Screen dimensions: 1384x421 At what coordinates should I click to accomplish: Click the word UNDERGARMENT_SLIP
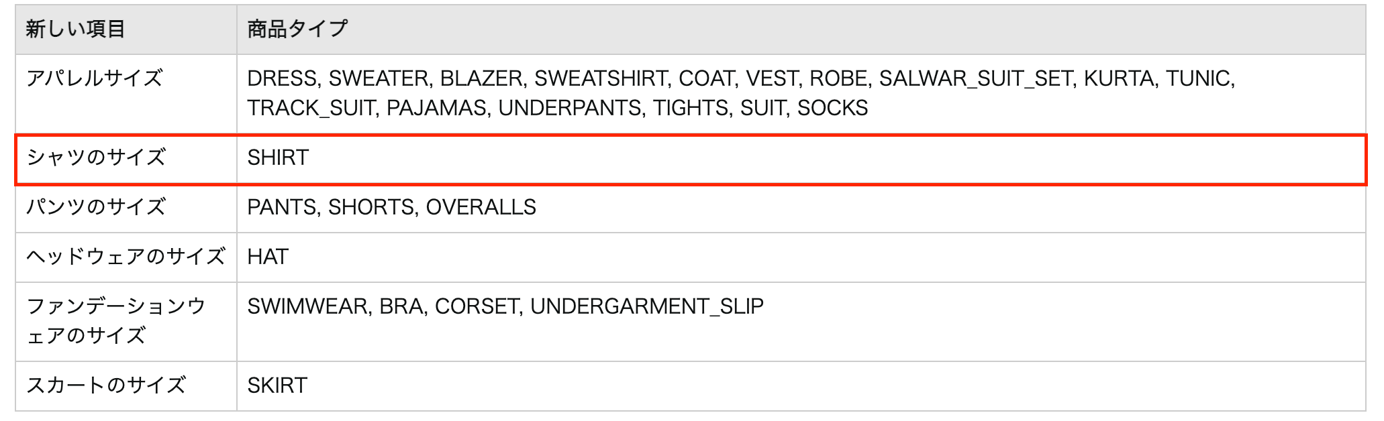647,307
